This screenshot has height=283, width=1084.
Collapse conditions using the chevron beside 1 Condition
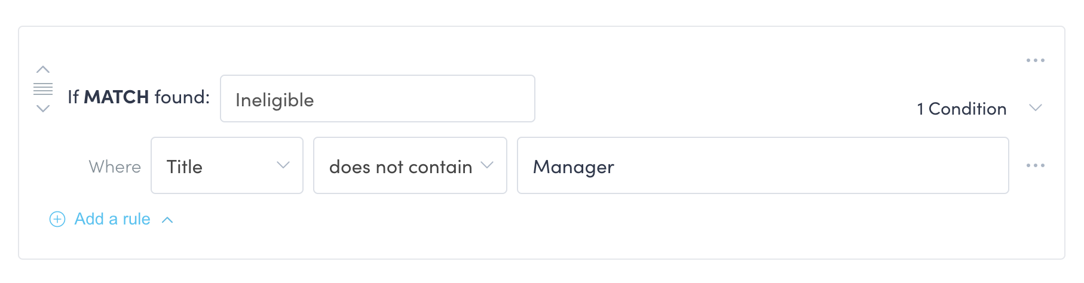(x=1036, y=108)
